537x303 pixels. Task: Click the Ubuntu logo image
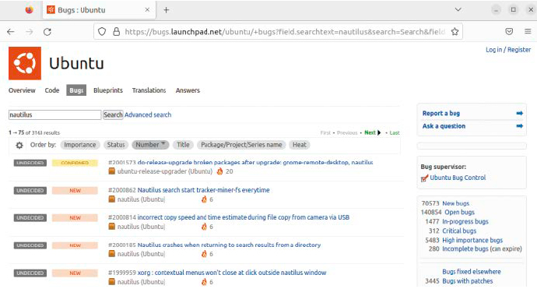25,63
